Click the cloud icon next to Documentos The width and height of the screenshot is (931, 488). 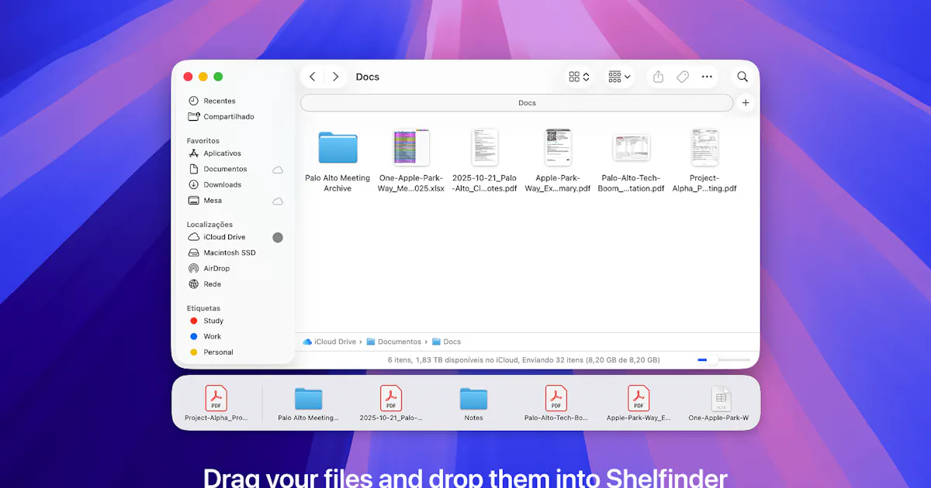tap(278, 169)
